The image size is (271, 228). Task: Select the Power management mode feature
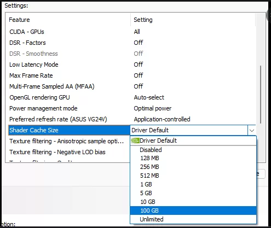43,108
